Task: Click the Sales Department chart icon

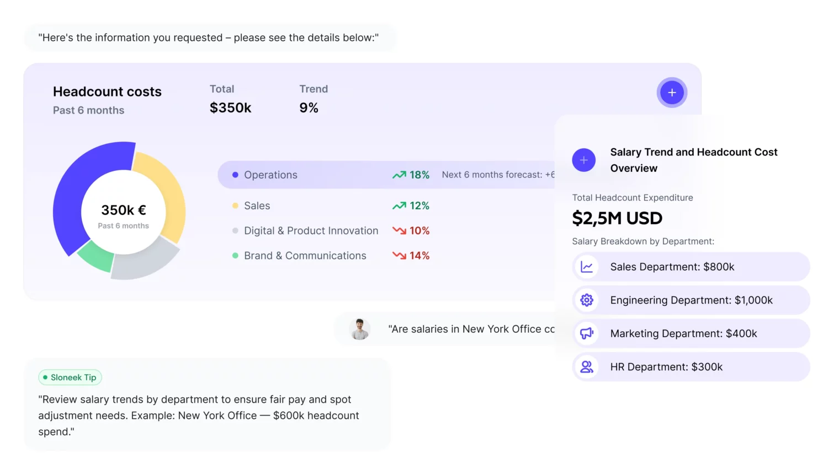Action: click(x=587, y=267)
